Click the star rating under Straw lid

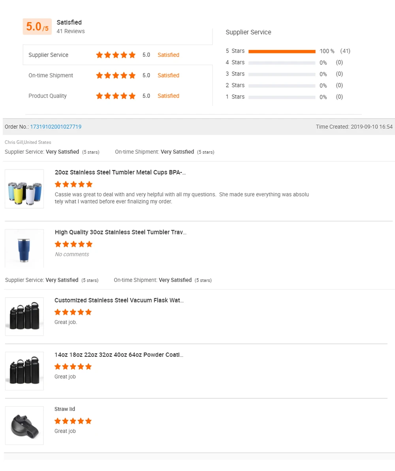[73, 421]
